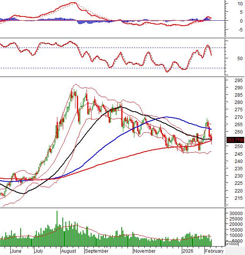This screenshot has height=255, width=245.
Task: Click the 230 price axis label
Action: click(238, 176)
